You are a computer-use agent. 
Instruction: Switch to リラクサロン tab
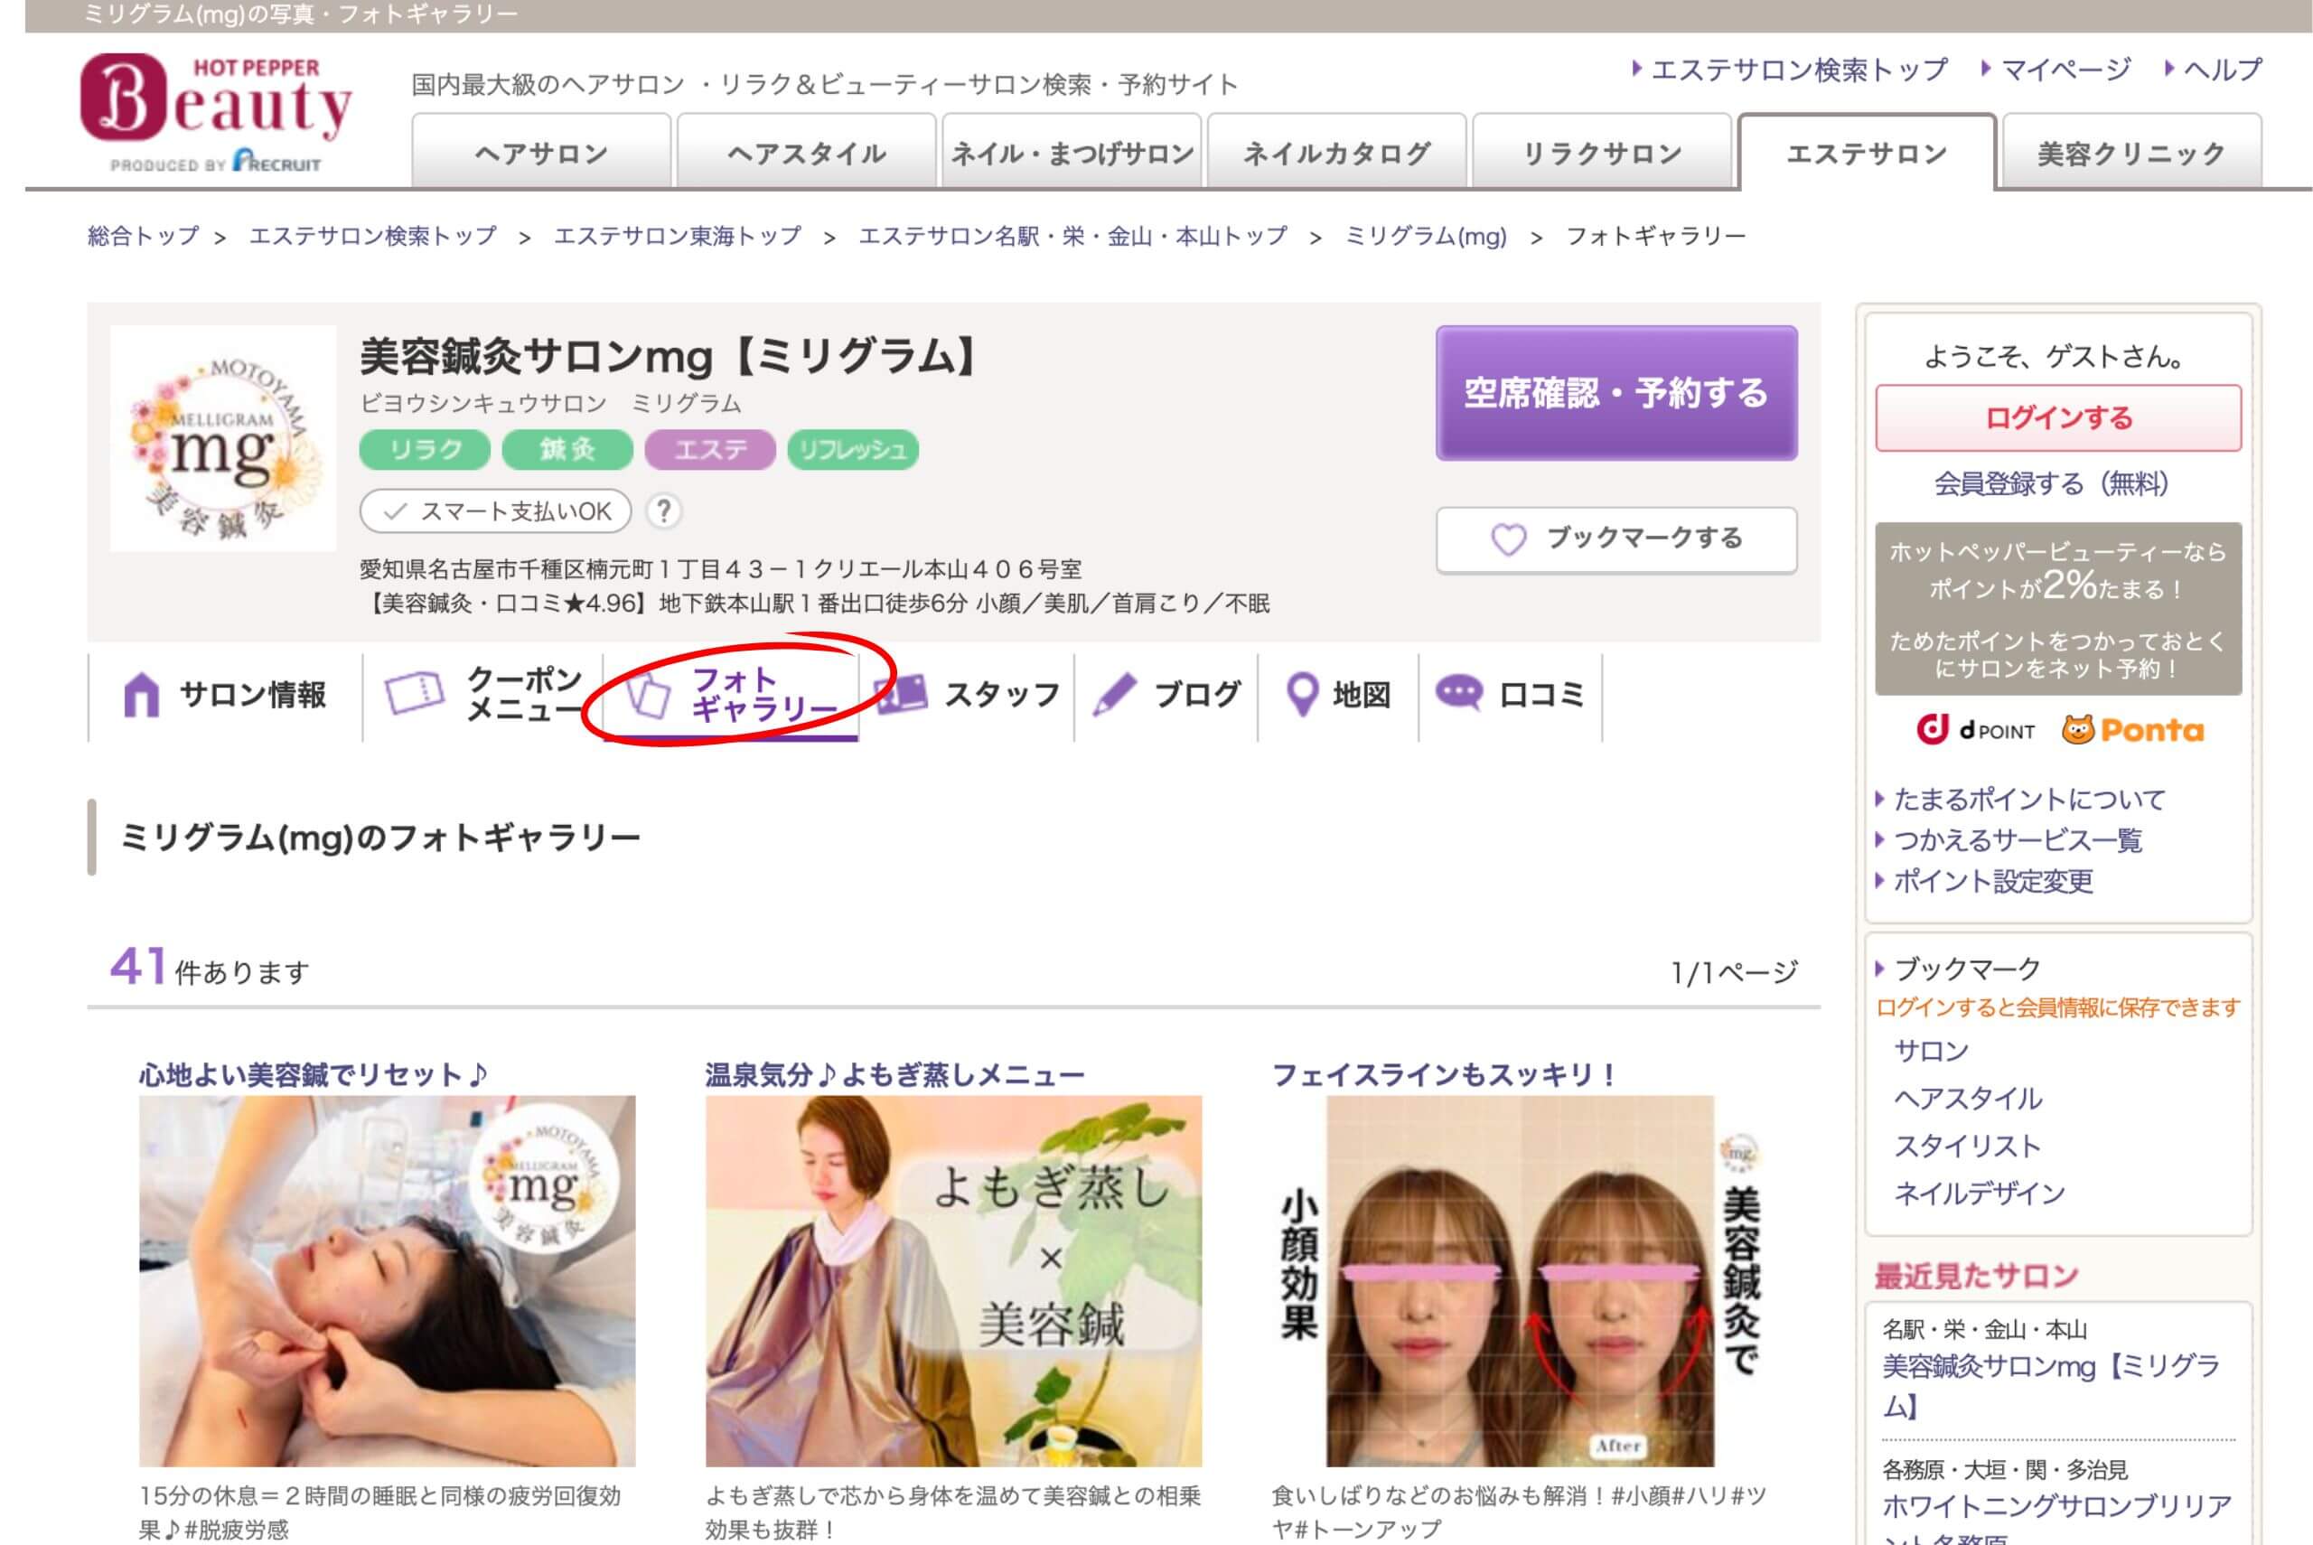[1601, 152]
